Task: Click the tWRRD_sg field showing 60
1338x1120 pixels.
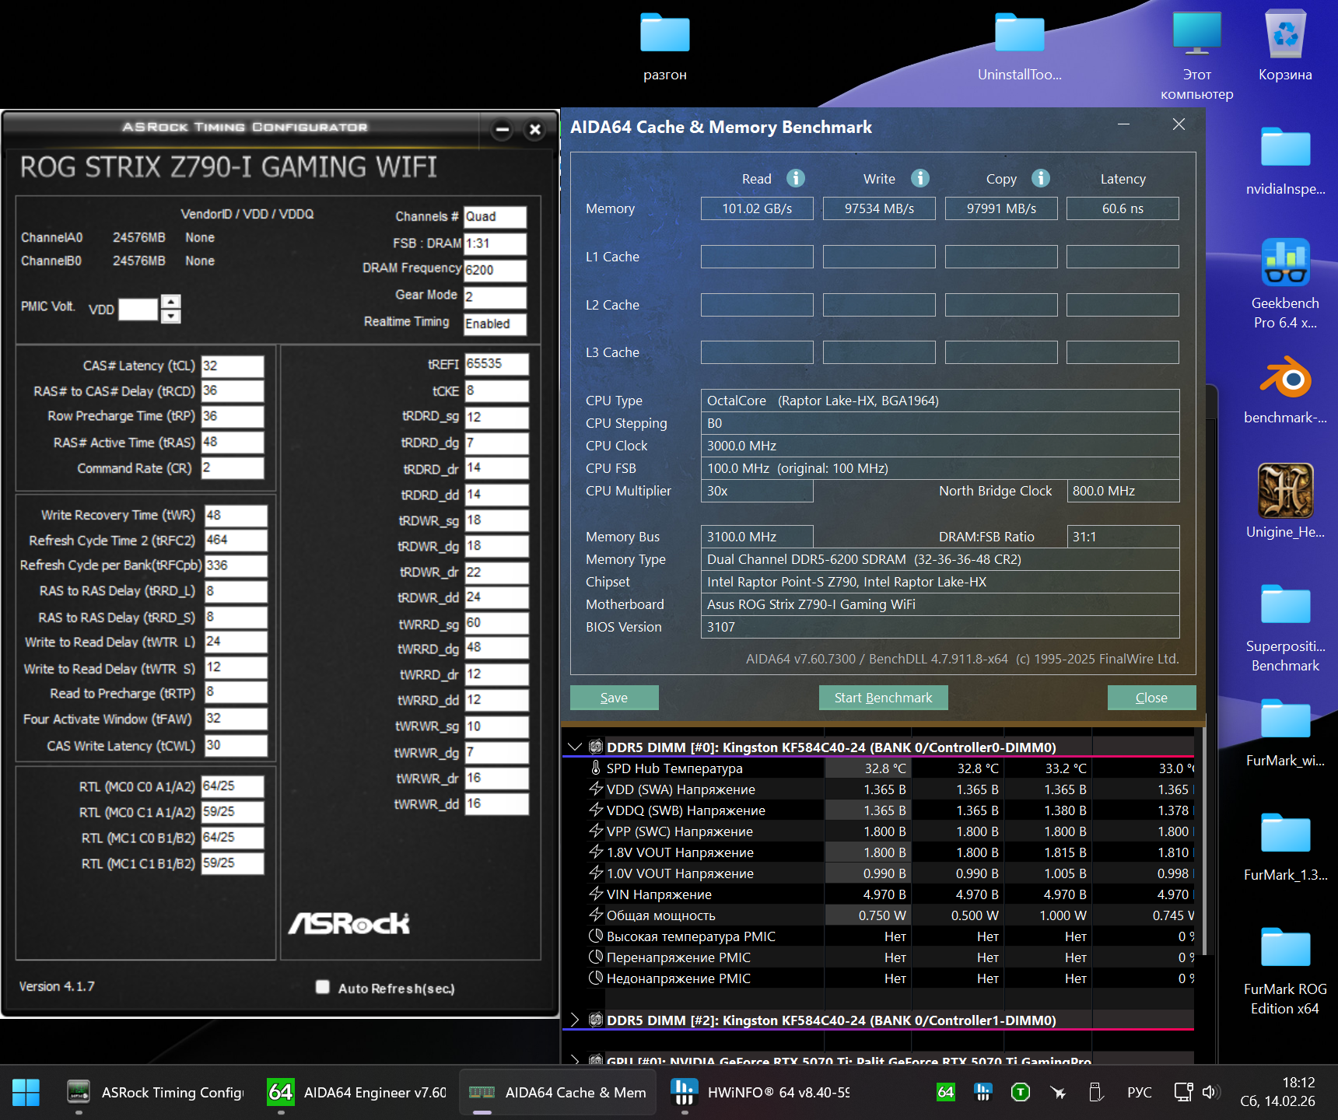Action: point(496,623)
